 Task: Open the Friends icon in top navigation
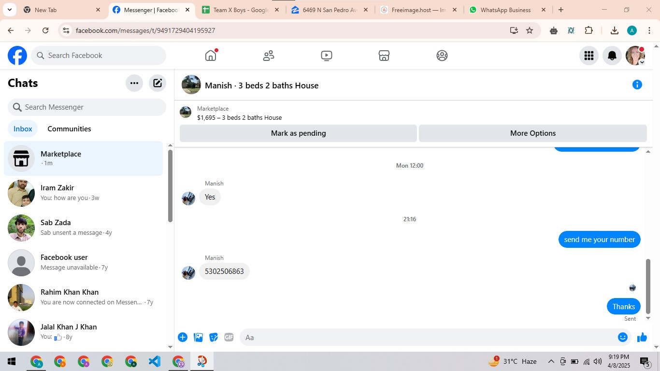click(269, 56)
